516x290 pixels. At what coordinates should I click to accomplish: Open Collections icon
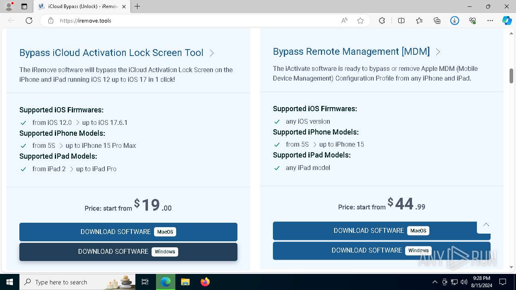point(437,21)
